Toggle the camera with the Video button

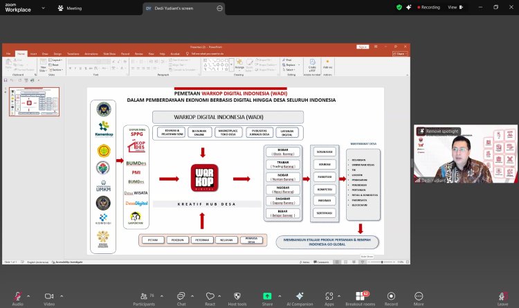(x=48, y=296)
